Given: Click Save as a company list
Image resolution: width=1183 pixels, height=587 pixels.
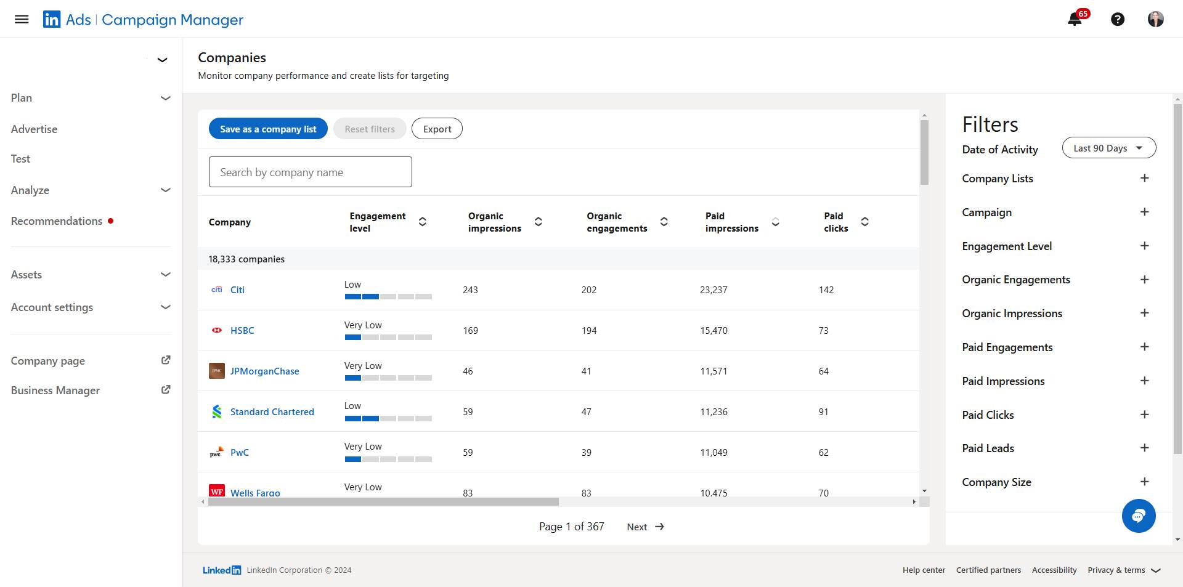Looking at the screenshot, I should (268, 129).
